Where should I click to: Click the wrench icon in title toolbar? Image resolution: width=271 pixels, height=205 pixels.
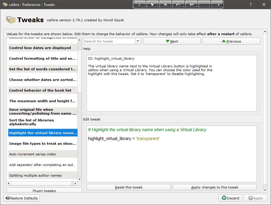(152, 4)
